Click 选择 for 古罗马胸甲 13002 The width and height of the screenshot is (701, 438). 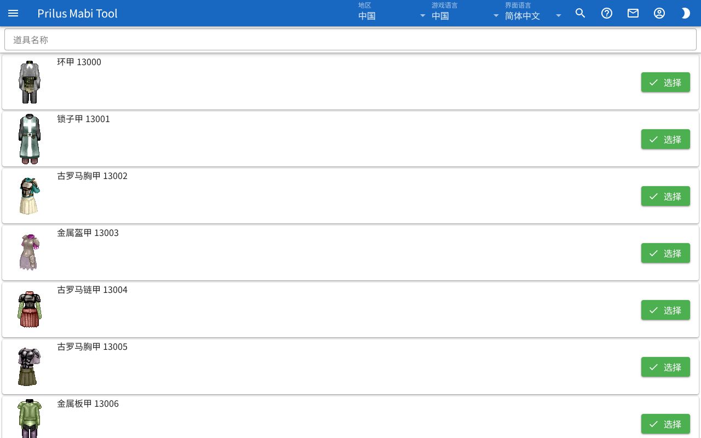[665, 196]
